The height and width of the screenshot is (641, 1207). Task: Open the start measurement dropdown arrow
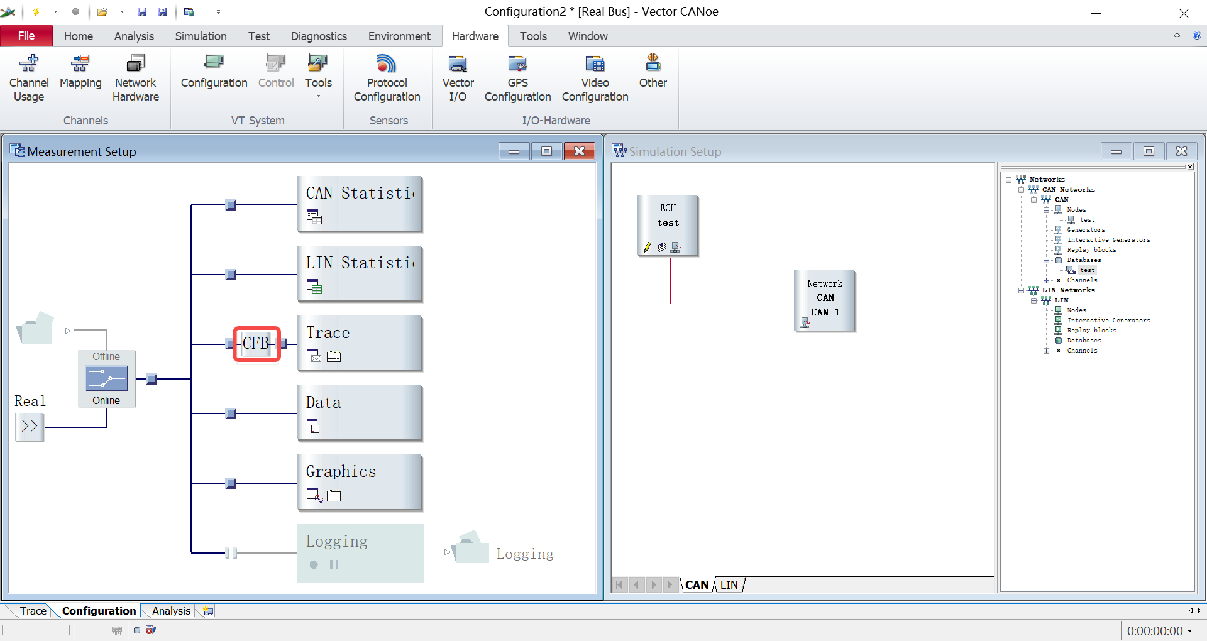tap(55, 12)
